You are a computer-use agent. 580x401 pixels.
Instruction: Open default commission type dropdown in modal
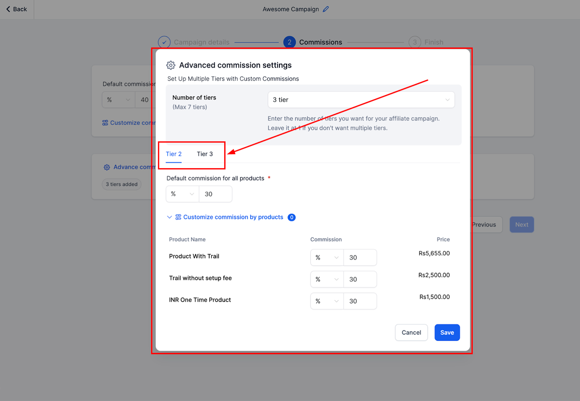pos(183,194)
